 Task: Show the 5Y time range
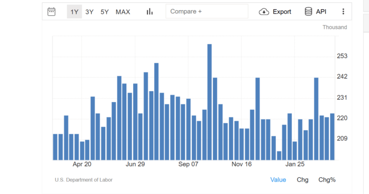(105, 11)
